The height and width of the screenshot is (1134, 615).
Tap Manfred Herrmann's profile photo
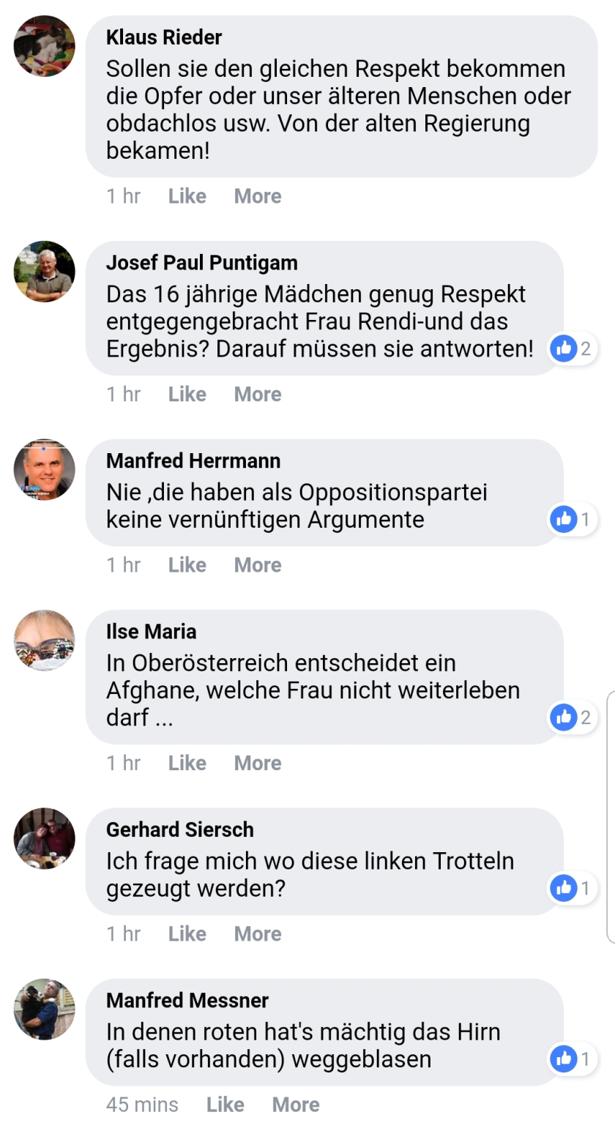(x=45, y=469)
